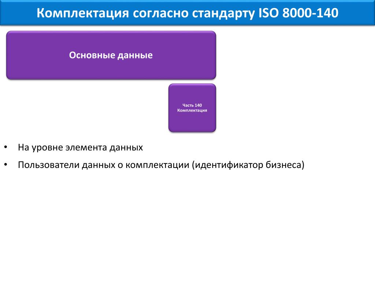Select the 'Часть 140 Комплектация' purple box
Screen dimensions: 375x281
[192, 108]
